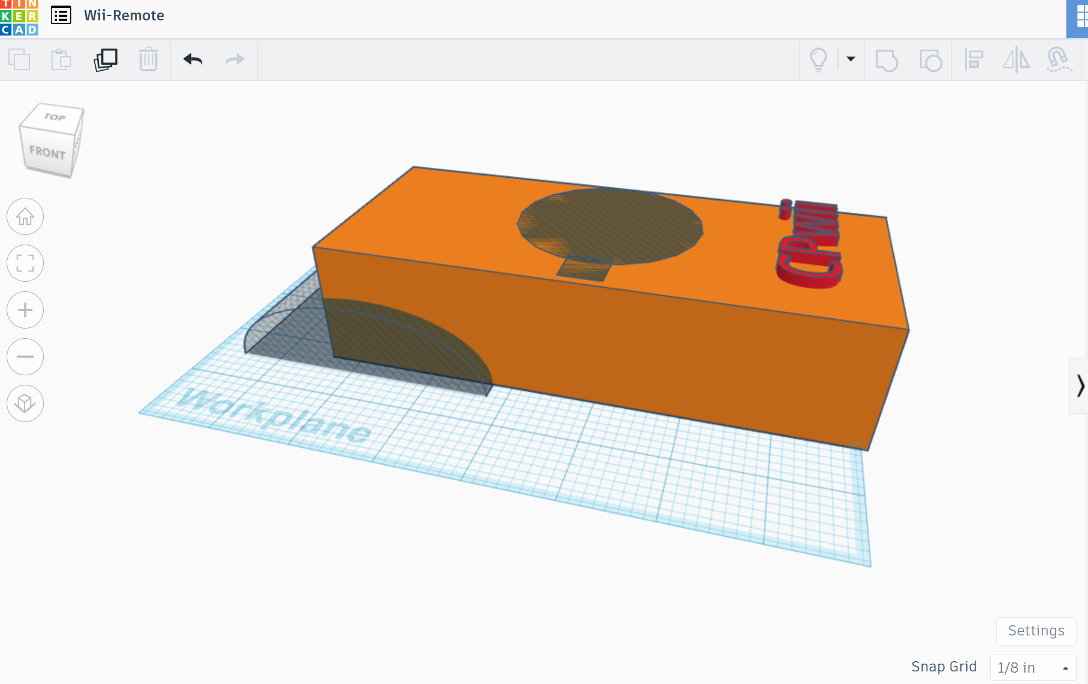The image size is (1088, 684).
Task: Select the circular hole on top
Action: pos(610,227)
